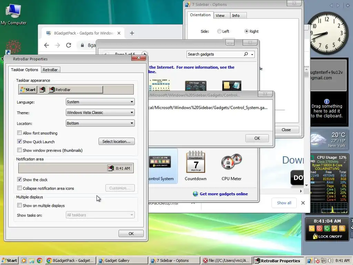Switch to the RetroBar tab
353x265 pixels.
50,70
